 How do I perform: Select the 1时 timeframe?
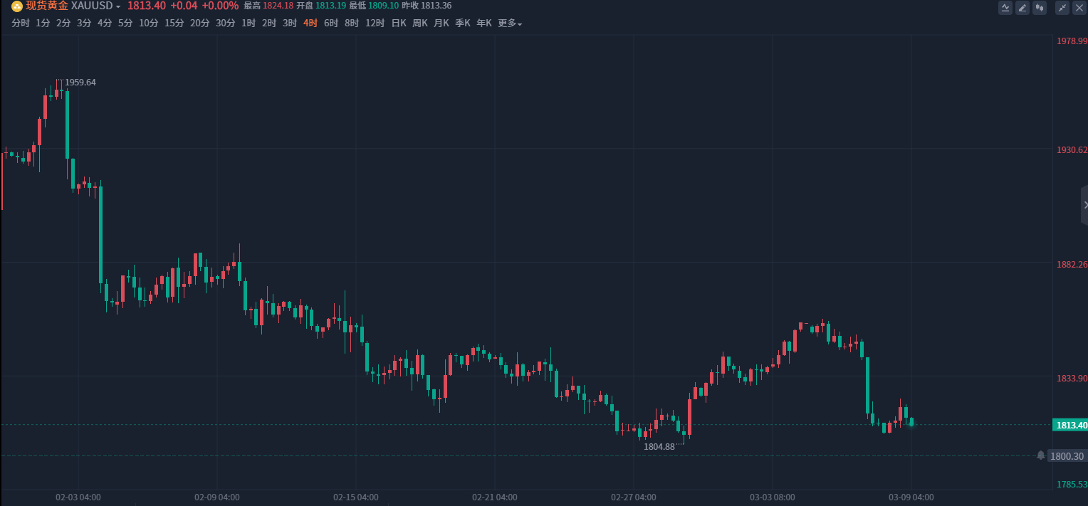[x=249, y=23]
